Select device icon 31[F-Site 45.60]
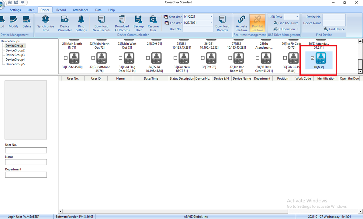Screen dimensions: 363x219 (x=74, y=58)
